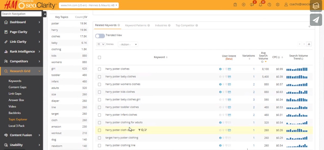Click search icon on harry potter cloth diaper row

click(x=142, y=130)
